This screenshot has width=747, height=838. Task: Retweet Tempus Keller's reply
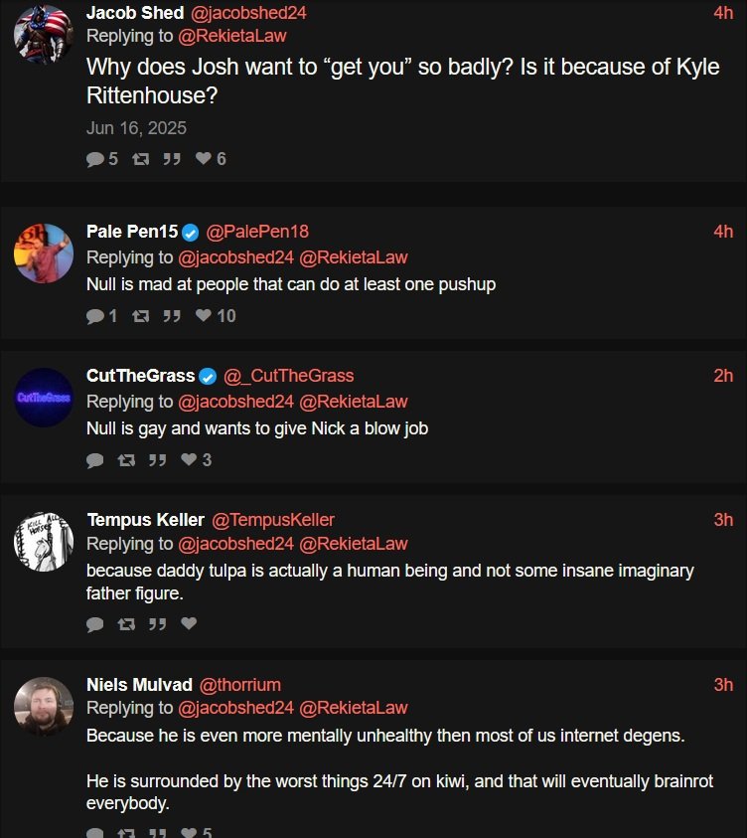click(x=126, y=624)
